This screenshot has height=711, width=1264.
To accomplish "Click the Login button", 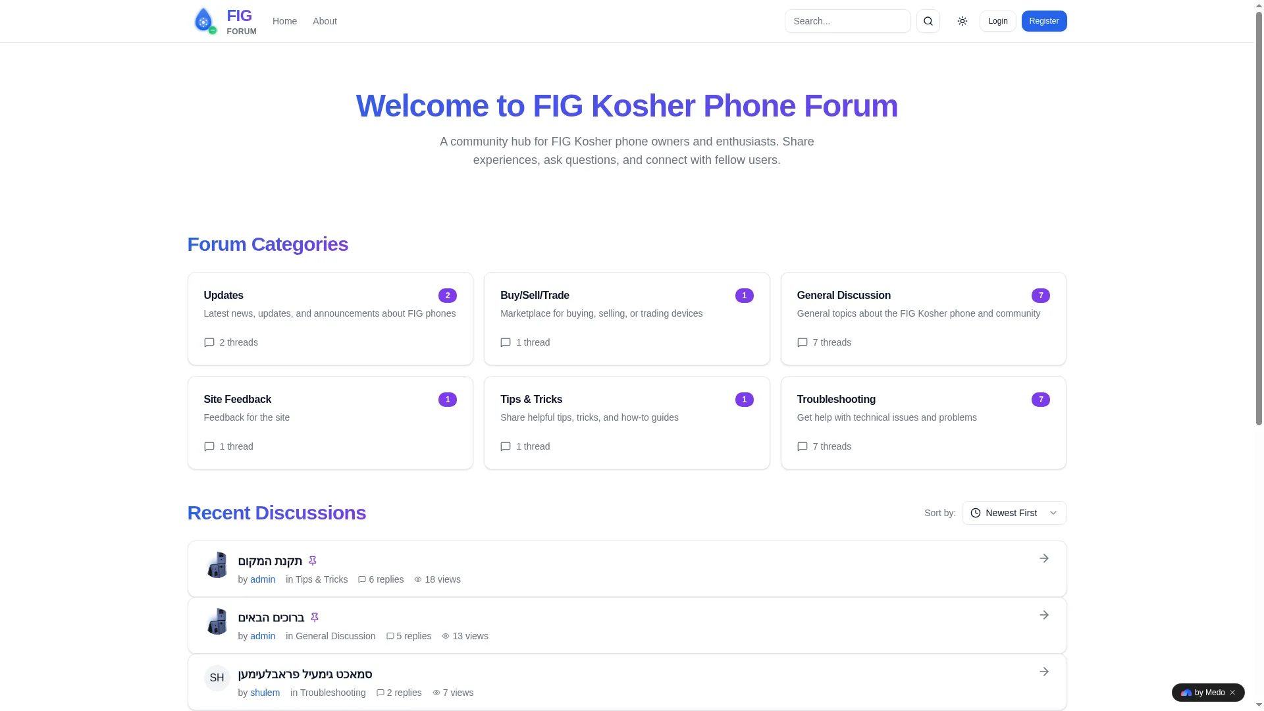I will [x=998, y=21].
